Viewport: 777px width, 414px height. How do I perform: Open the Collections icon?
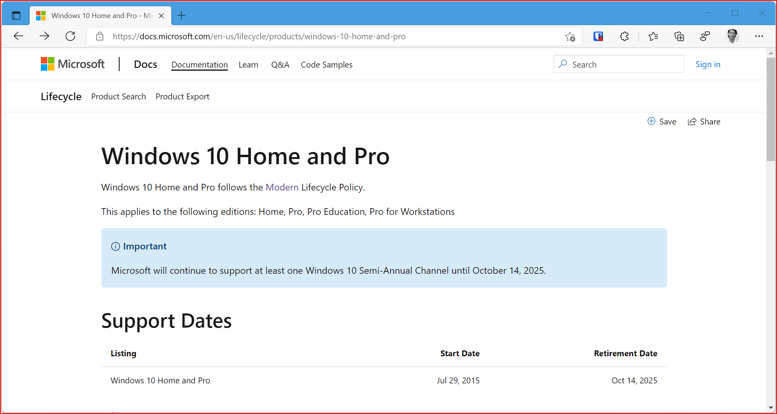click(679, 36)
